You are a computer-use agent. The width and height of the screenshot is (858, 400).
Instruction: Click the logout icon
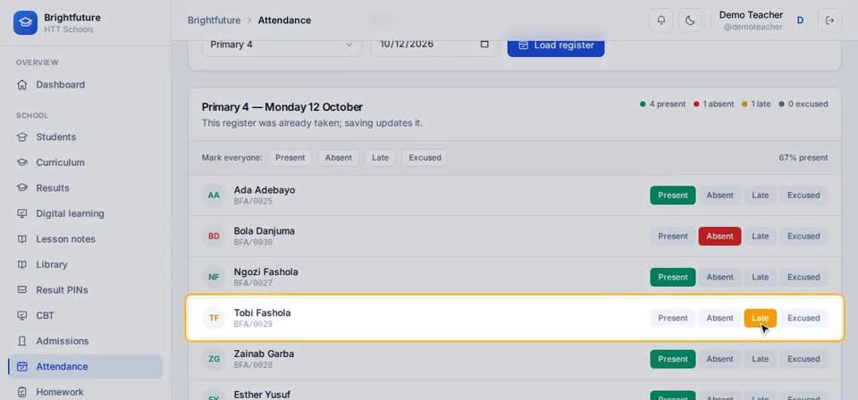(829, 21)
